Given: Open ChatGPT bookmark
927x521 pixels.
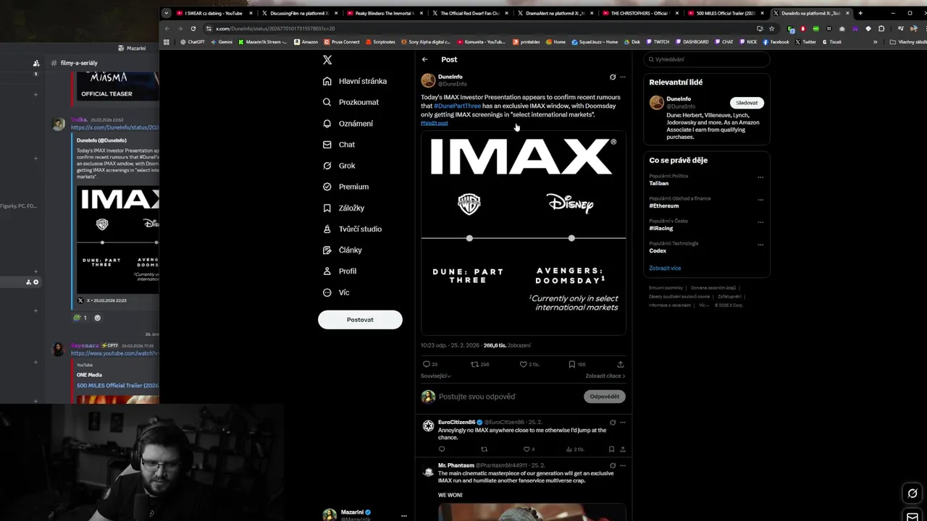Looking at the screenshot, I should click(193, 42).
